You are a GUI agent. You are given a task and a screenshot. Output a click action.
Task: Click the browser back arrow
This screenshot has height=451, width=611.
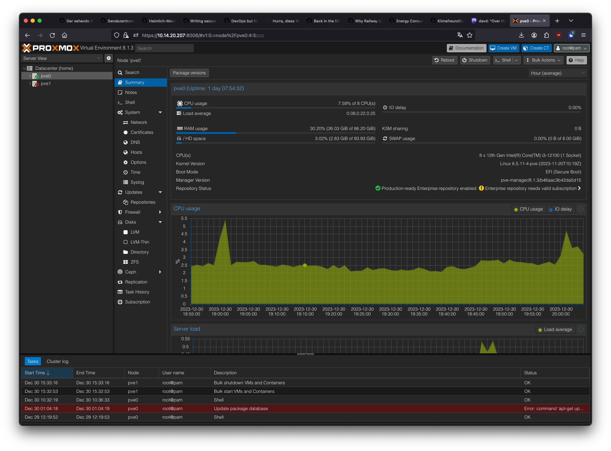click(28, 35)
